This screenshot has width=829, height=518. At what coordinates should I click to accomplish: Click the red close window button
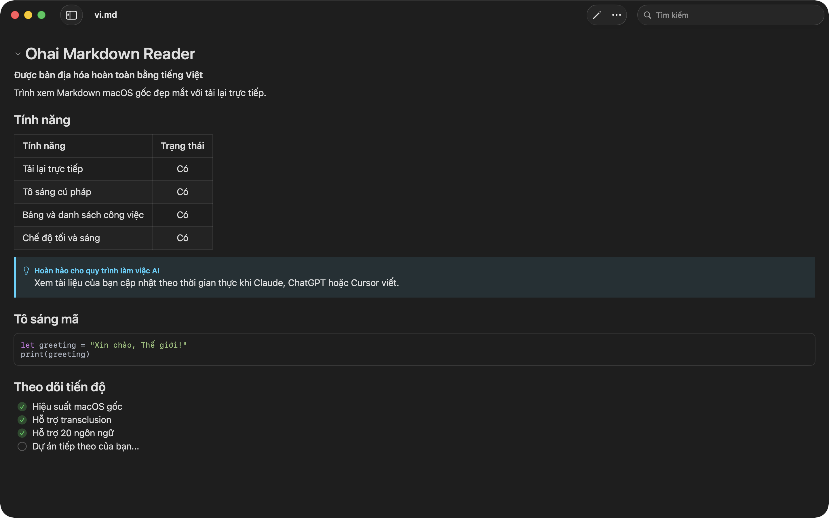(15, 15)
